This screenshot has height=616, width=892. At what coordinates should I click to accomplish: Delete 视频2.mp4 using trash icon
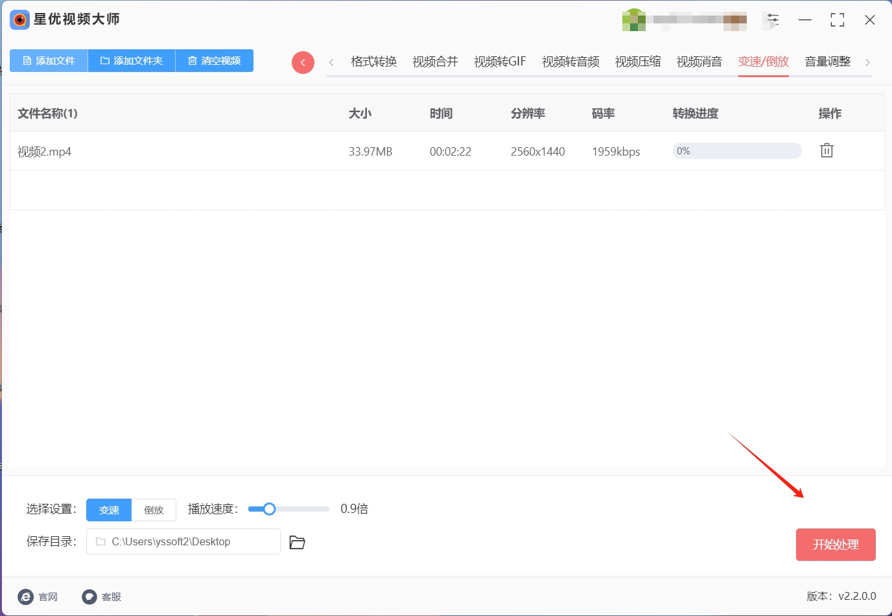827,150
